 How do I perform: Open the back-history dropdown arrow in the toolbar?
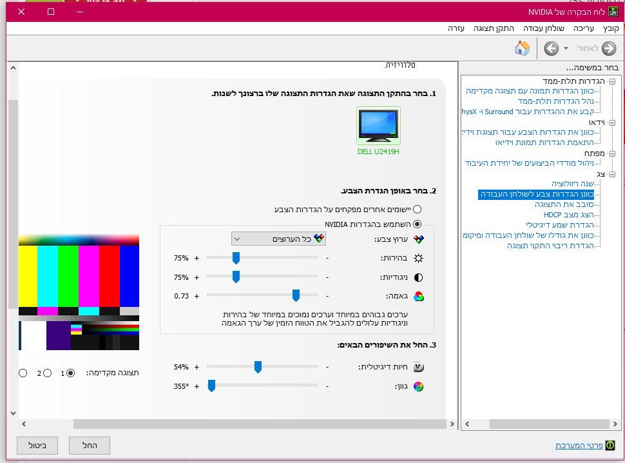tap(566, 48)
